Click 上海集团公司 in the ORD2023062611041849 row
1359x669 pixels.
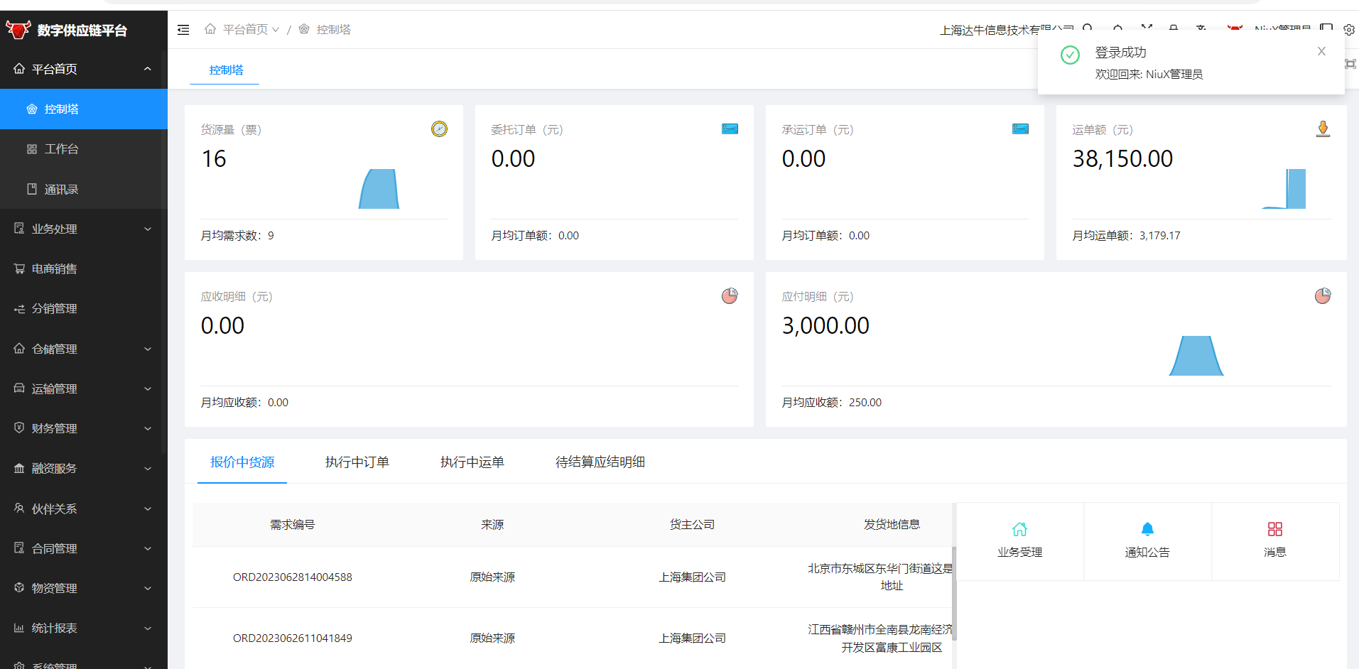(x=693, y=638)
